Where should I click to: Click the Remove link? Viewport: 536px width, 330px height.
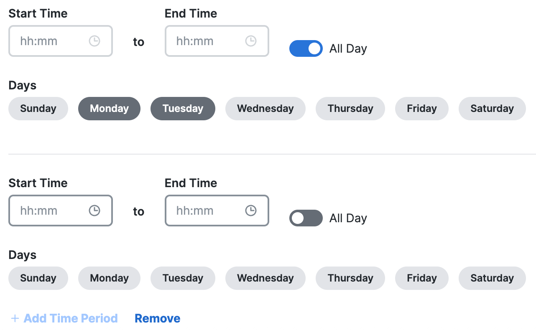point(158,319)
